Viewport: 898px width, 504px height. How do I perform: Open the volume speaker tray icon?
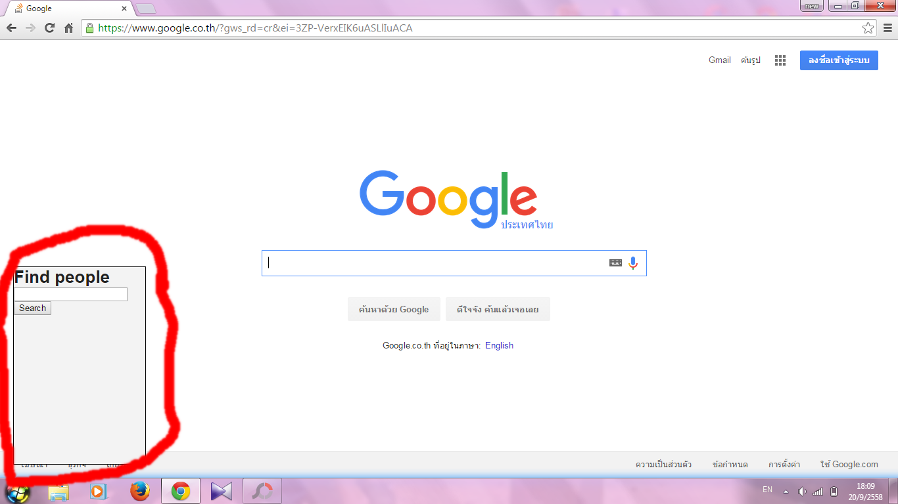coord(802,492)
